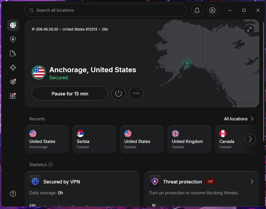Viewport: 266px width, 209px height.
Task: Open the apps grid icon in sidebar
Action: (x=13, y=96)
